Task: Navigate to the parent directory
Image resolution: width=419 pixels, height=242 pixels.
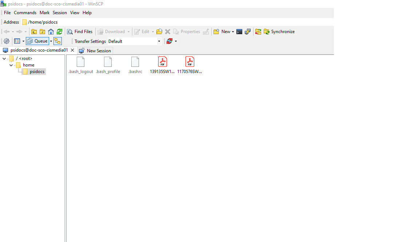Action: click(x=34, y=32)
